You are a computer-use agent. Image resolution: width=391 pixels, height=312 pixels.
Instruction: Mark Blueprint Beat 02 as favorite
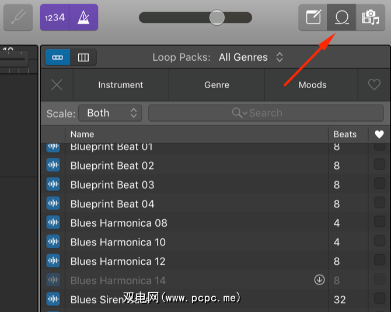[379, 165]
